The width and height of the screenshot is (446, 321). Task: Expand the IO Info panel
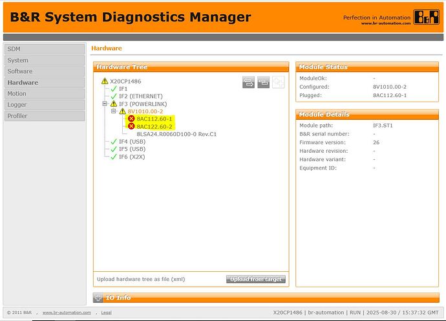[x=98, y=298]
